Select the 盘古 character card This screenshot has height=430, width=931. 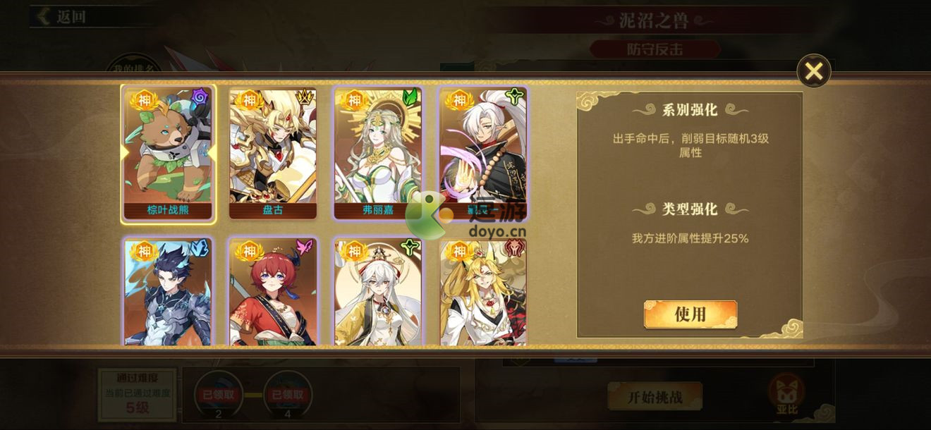273,154
